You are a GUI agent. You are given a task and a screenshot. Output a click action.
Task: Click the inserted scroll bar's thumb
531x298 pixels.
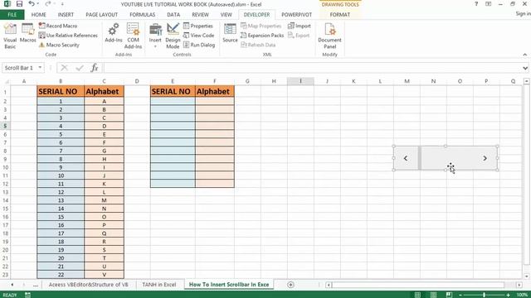click(x=420, y=158)
